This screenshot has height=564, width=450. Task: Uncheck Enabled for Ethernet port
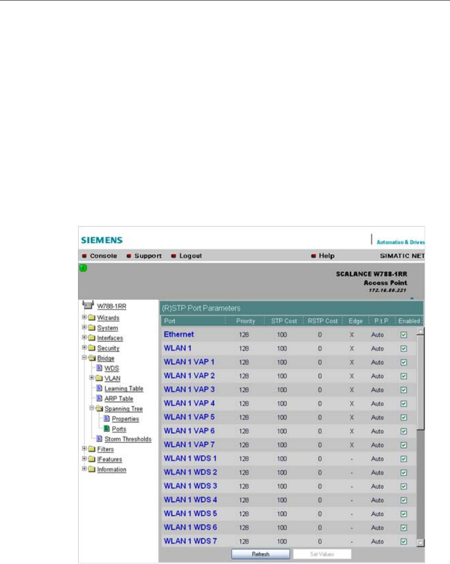click(404, 335)
